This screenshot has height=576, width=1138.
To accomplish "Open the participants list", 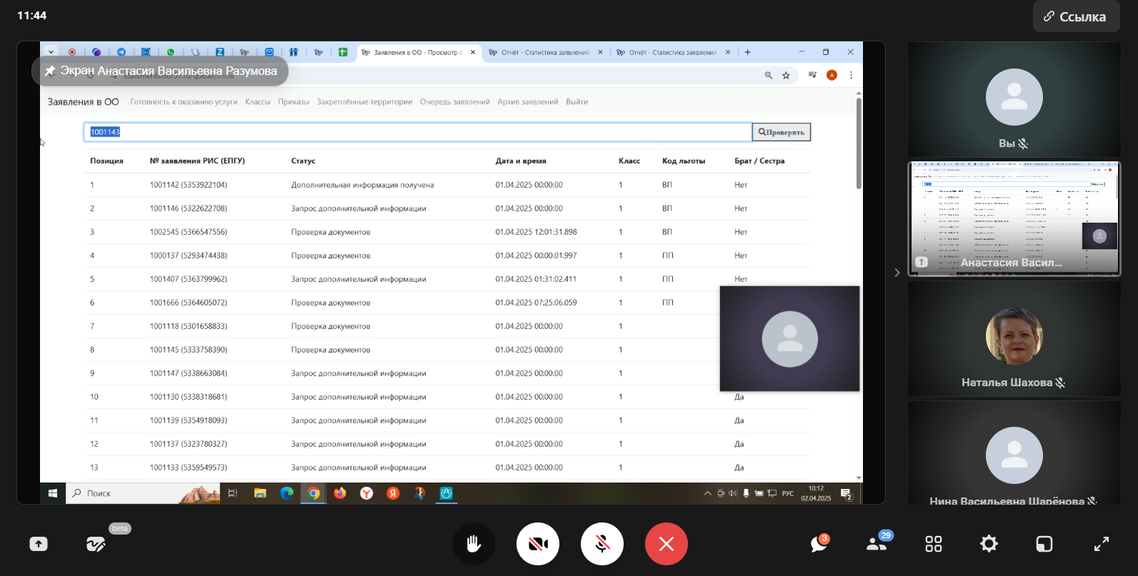I will pyautogui.click(x=877, y=544).
